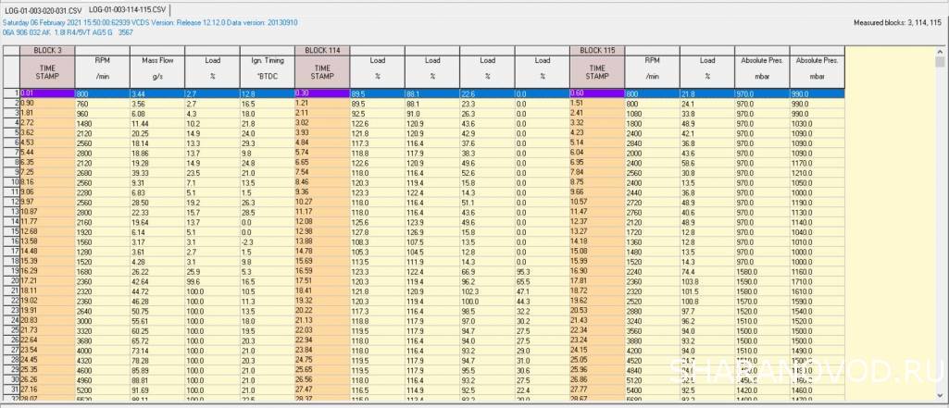Click the RPM column header under BLOCK 3

tap(100, 68)
